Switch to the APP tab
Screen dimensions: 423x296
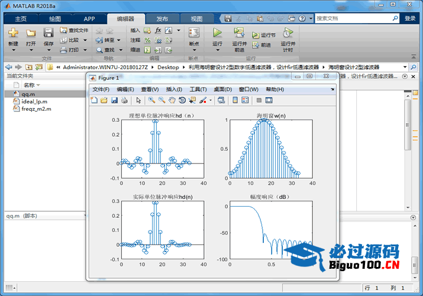click(89, 18)
